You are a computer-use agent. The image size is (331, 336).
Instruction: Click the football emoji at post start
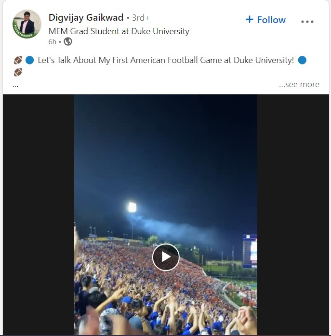coord(18,61)
